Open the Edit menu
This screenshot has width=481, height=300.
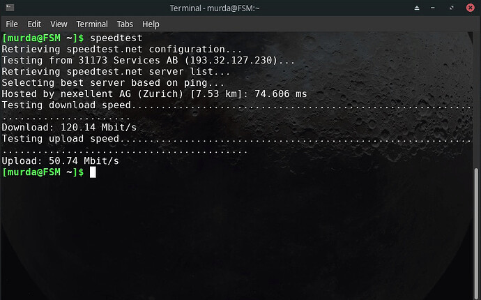point(36,24)
